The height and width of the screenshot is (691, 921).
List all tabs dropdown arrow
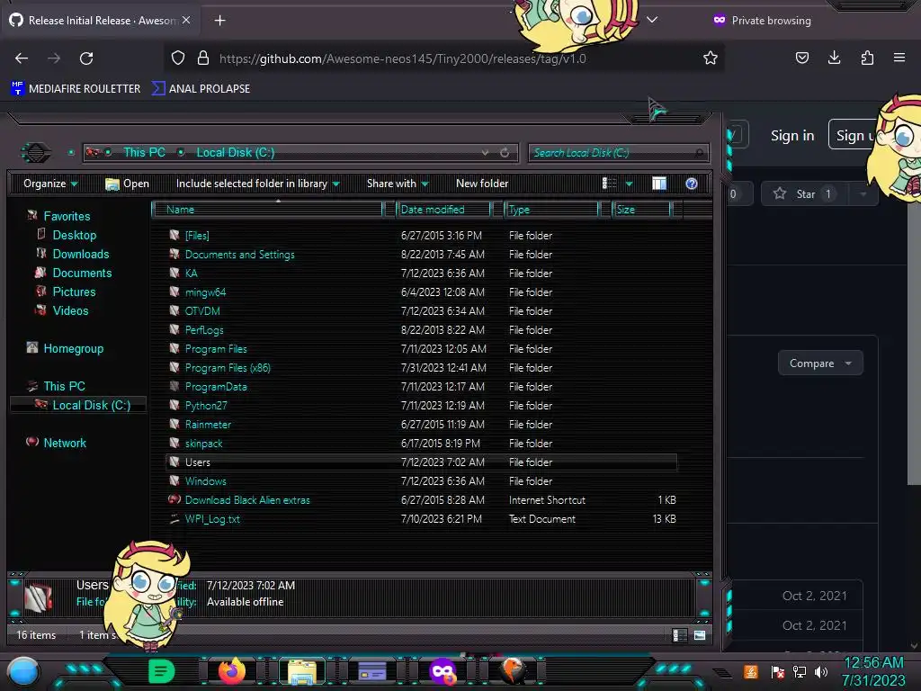[x=652, y=20]
